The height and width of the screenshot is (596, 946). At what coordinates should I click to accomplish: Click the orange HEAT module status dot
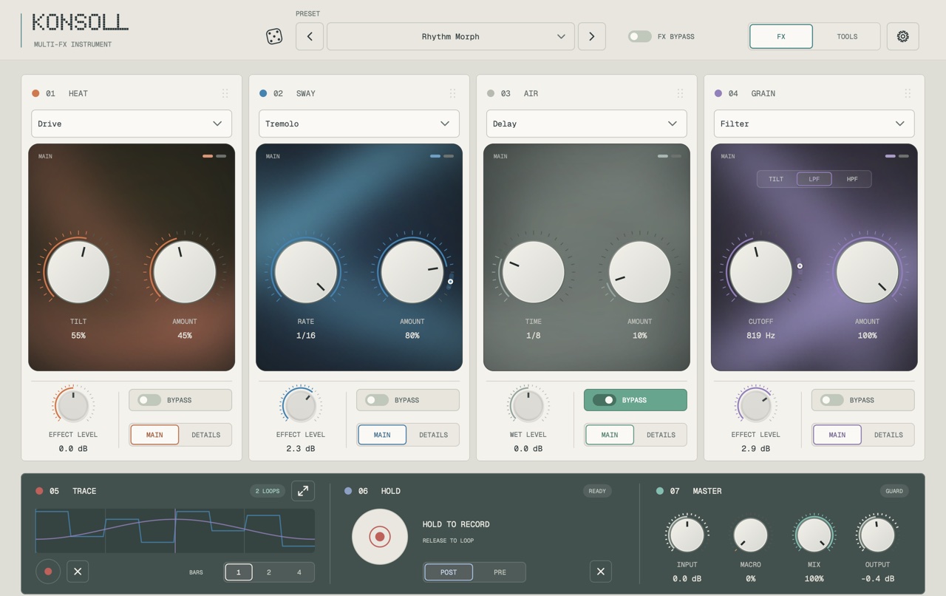tap(35, 93)
